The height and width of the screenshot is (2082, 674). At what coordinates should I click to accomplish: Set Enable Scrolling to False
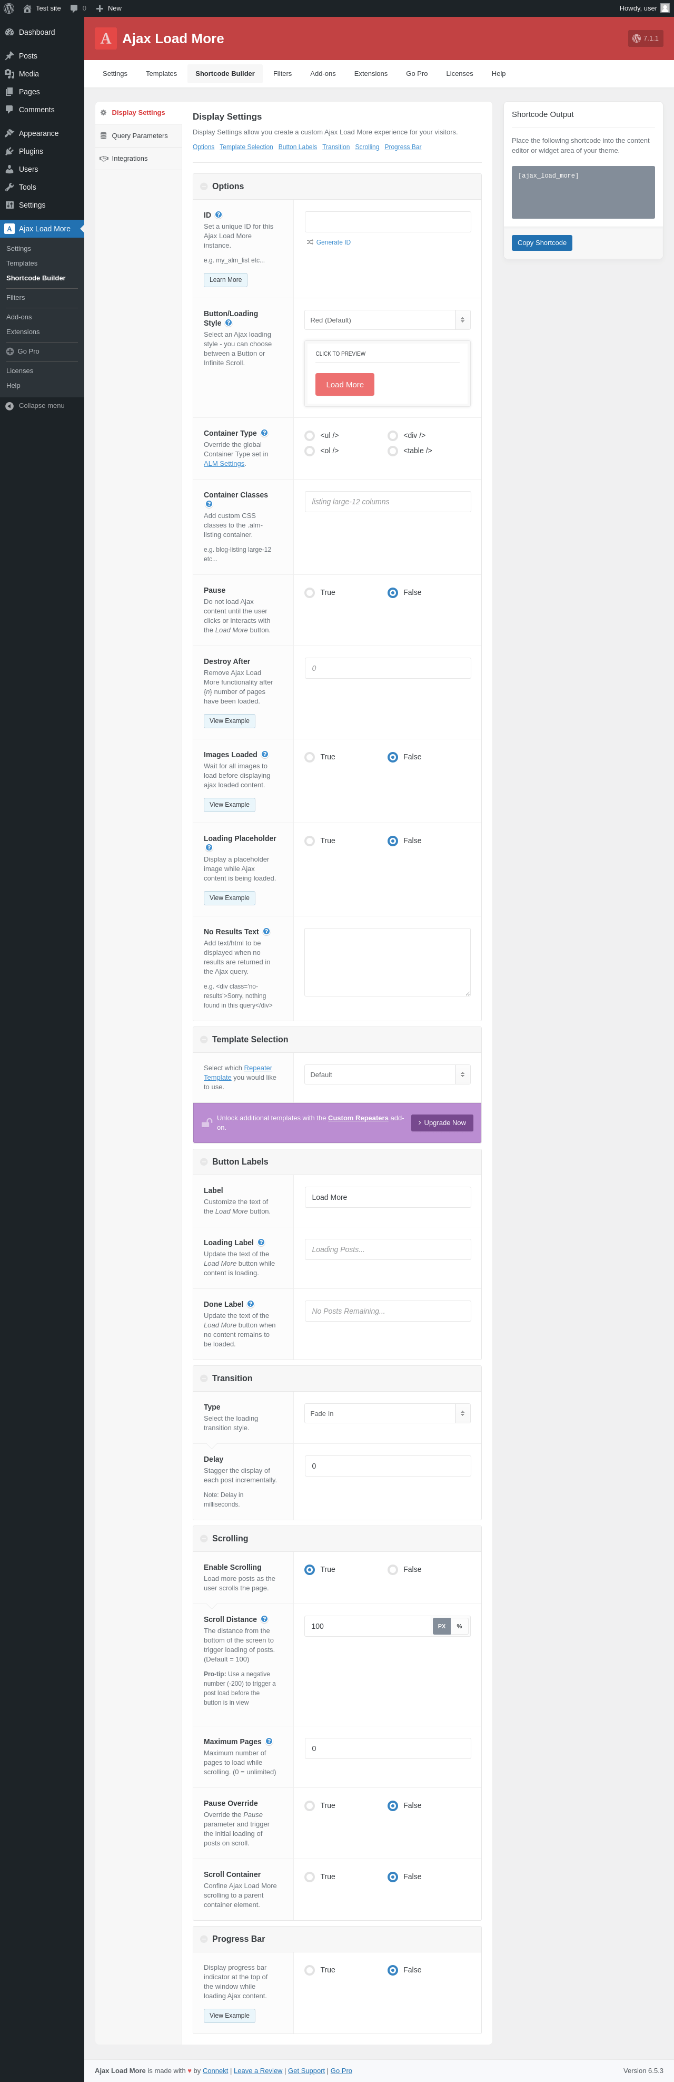point(393,1570)
